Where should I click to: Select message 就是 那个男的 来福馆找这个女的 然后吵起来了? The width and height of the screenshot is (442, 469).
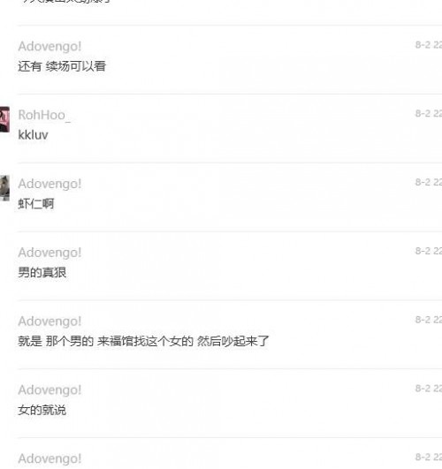point(143,341)
